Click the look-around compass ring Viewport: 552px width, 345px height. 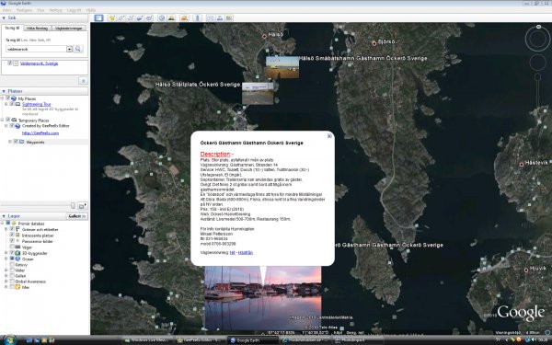(x=537, y=39)
